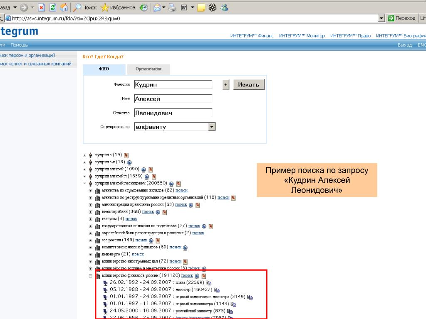Collapse кудрин алексей леонидович (200550) node
The image size is (426, 319).
click(x=84, y=184)
